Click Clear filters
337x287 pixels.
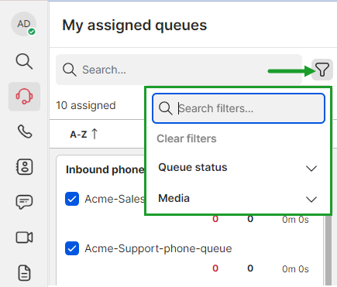point(187,138)
